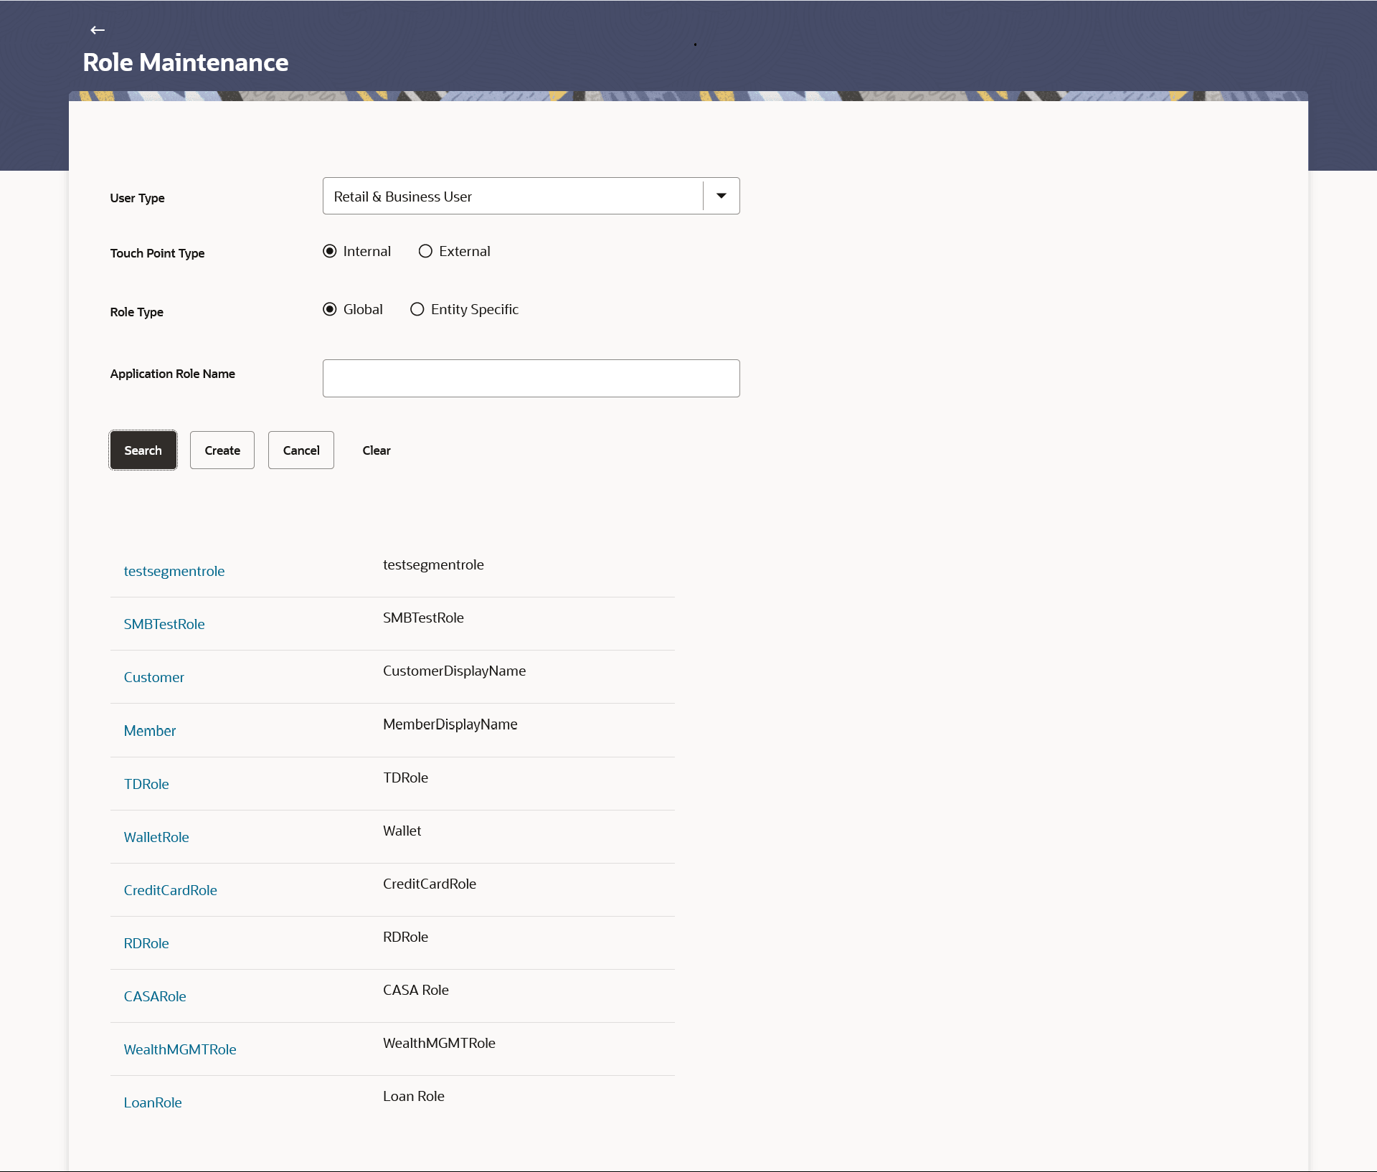The width and height of the screenshot is (1377, 1172).
Task: Click the Cancel button
Action: click(x=301, y=450)
